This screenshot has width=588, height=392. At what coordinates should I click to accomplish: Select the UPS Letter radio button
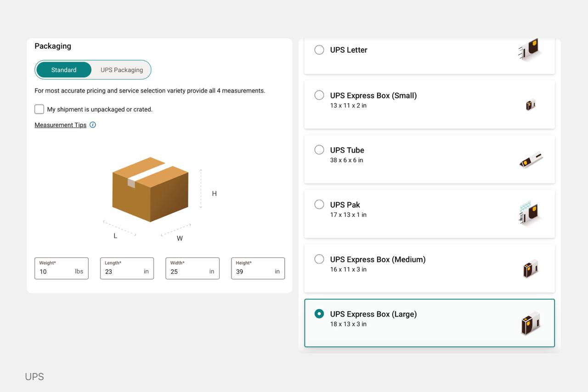click(x=319, y=50)
